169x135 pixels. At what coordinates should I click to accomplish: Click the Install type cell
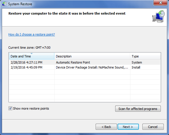point(136,67)
